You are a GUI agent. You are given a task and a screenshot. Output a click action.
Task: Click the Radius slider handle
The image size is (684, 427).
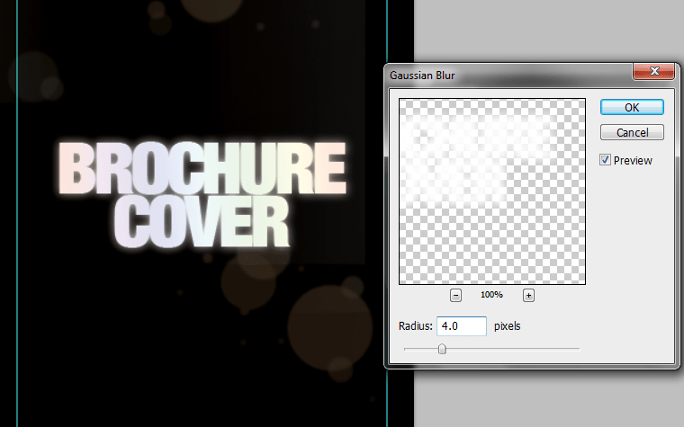point(442,349)
